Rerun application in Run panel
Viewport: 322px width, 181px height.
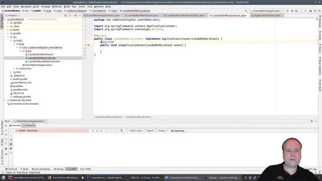pyautogui.click(x=6, y=126)
